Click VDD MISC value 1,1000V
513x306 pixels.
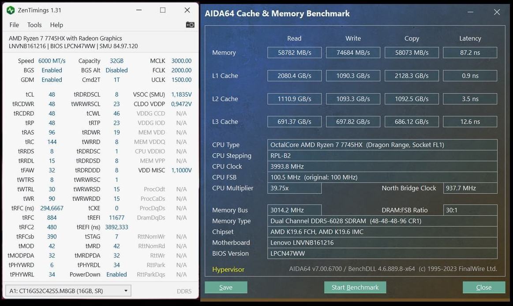coord(181,170)
